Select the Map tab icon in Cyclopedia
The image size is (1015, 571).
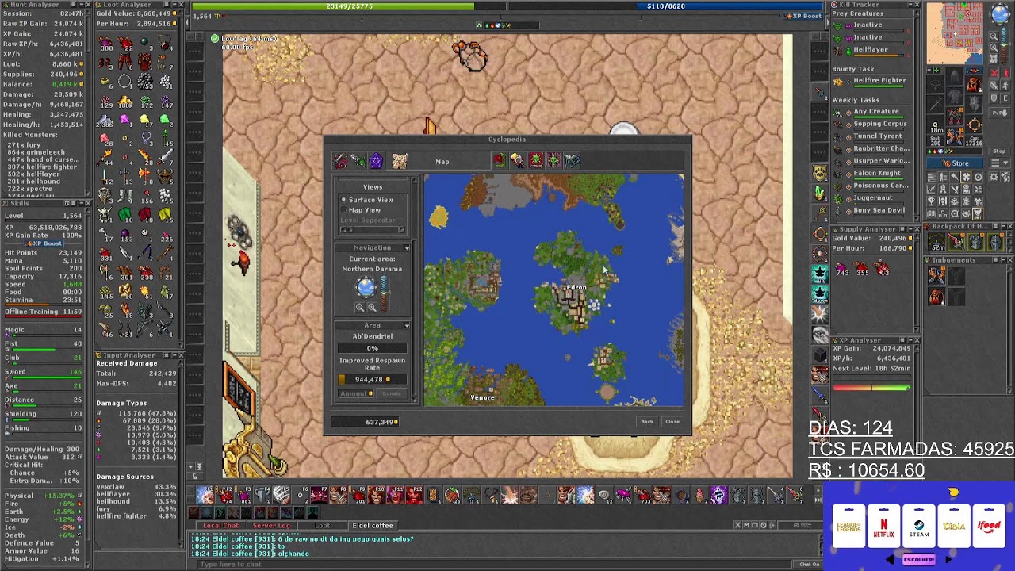coord(400,161)
